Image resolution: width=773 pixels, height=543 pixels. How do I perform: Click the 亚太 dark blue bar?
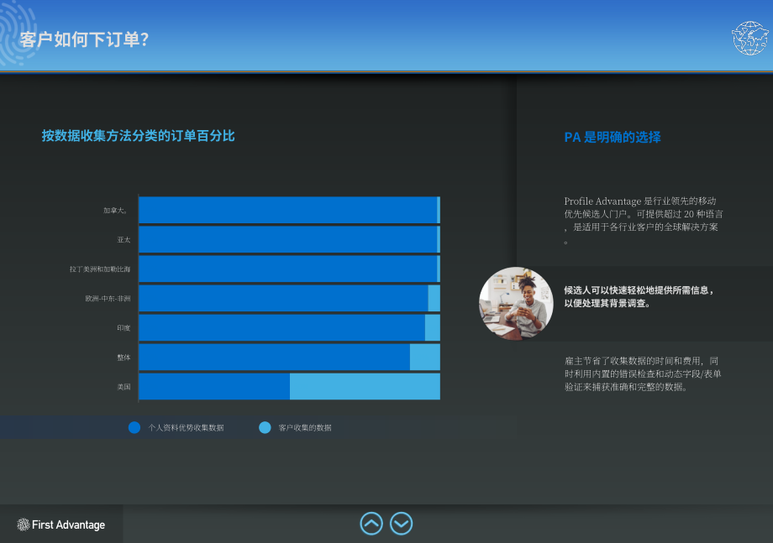288,239
